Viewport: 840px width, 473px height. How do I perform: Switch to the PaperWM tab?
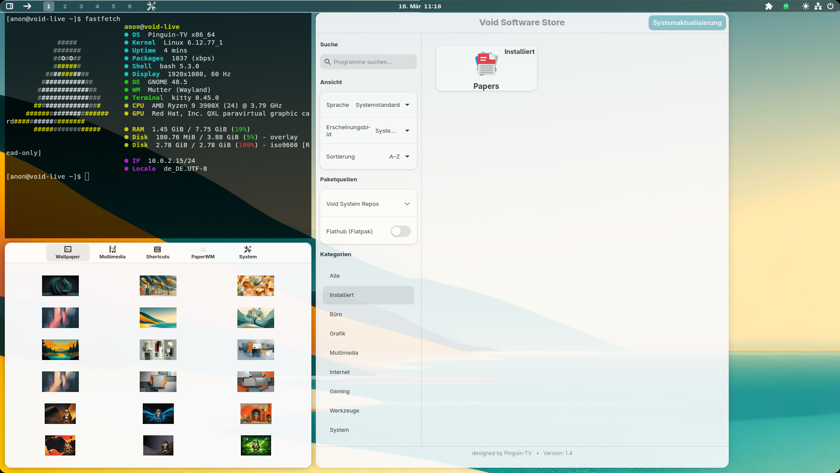pos(203,252)
